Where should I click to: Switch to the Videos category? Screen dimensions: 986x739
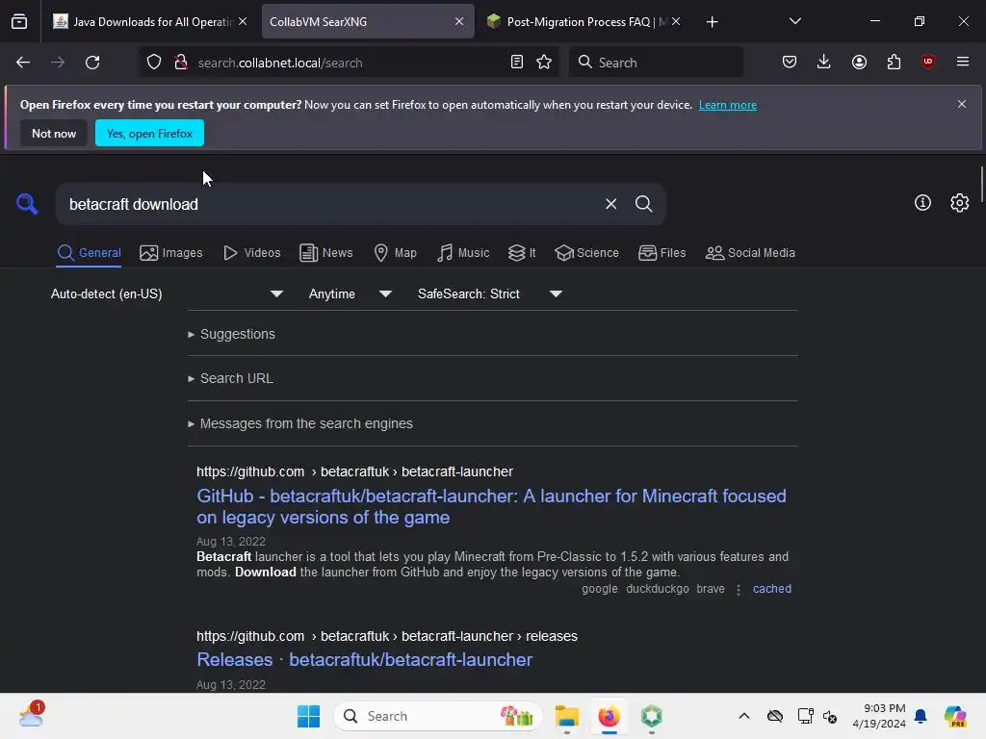(x=252, y=253)
